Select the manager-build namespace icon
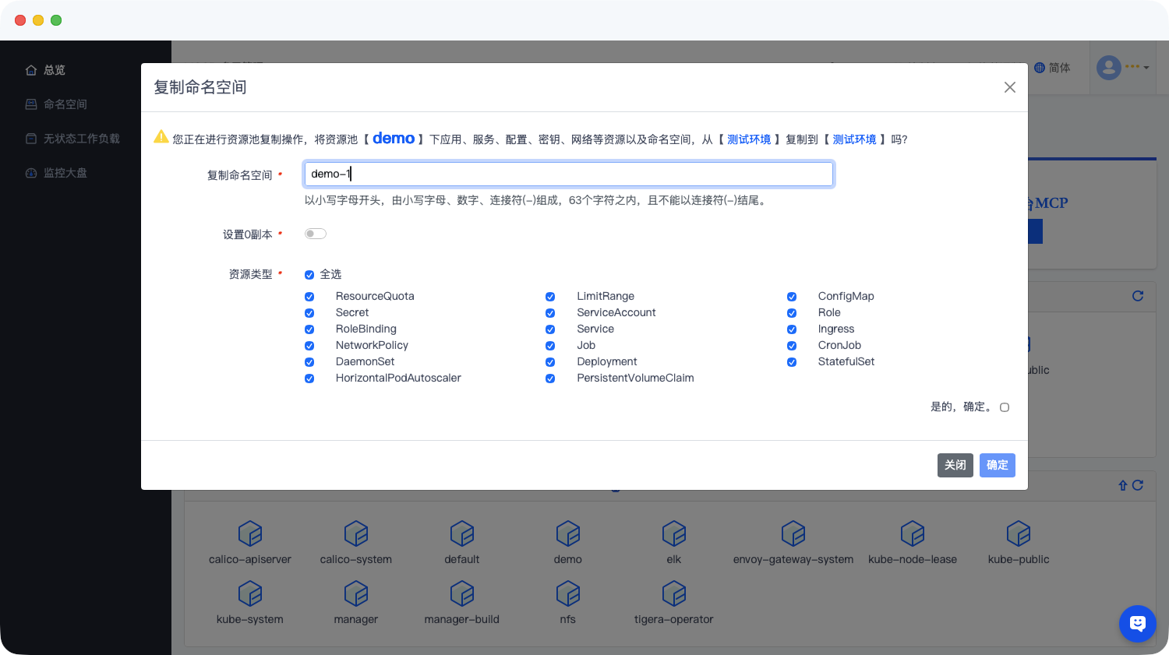 pyautogui.click(x=461, y=594)
